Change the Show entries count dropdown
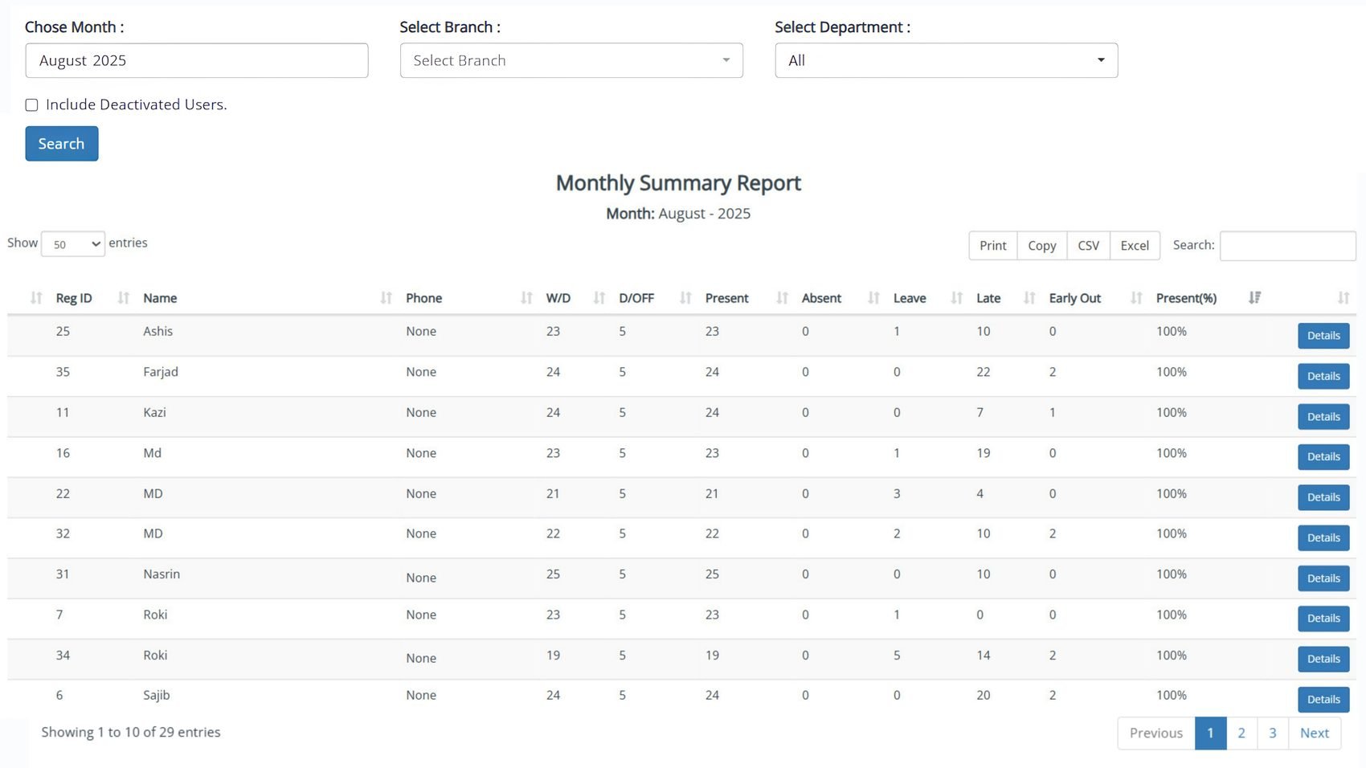The image size is (1366, 768). pyautogui.click(x=73, y=244)
